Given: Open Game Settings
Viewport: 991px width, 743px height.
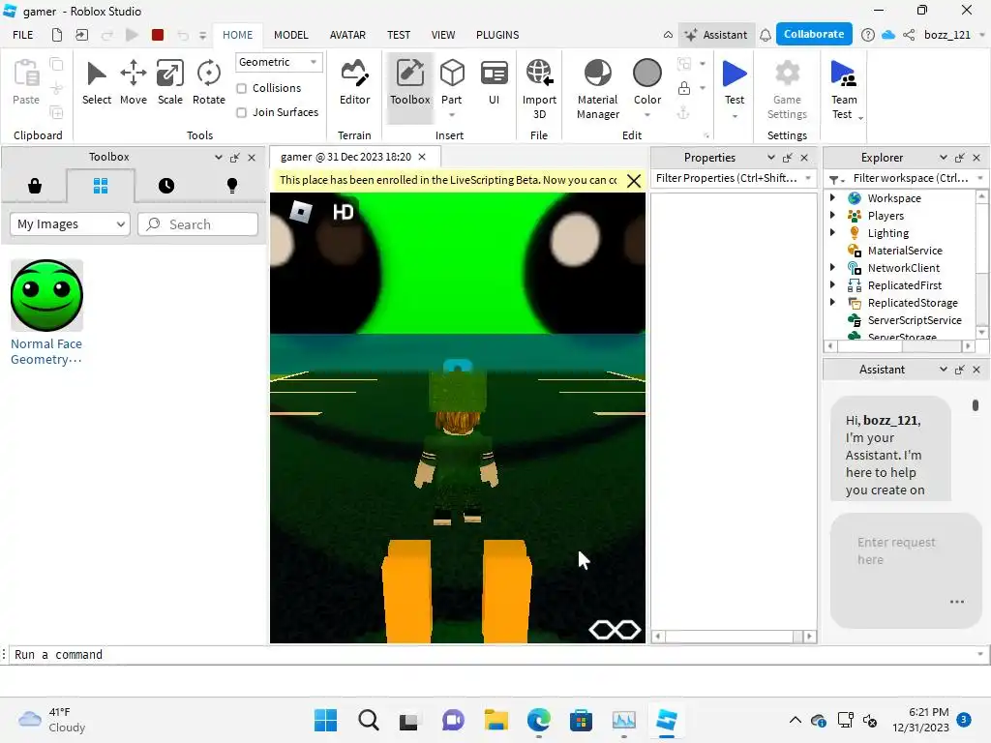Looking at the screenshot, I should coord(787,89).
